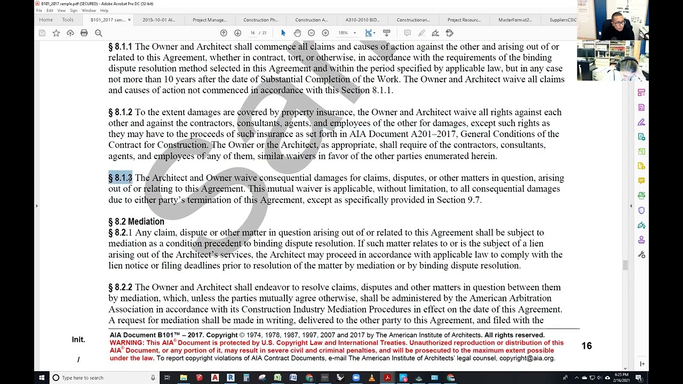Open File Explorer from taskbar
683x384 pixels.
(183, 378)
